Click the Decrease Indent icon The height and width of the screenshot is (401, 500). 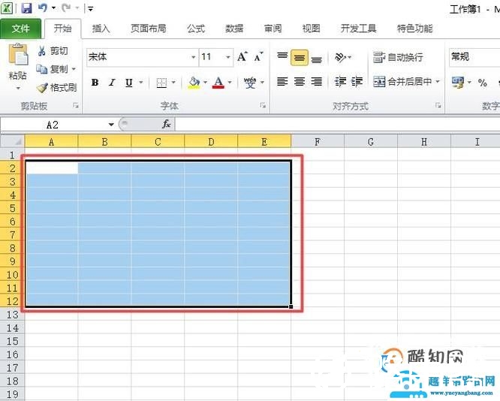coord(340,82)
